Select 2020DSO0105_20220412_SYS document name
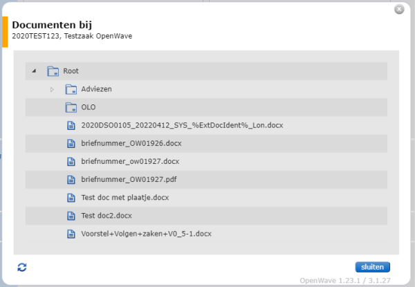 click(x=182, y=125)
